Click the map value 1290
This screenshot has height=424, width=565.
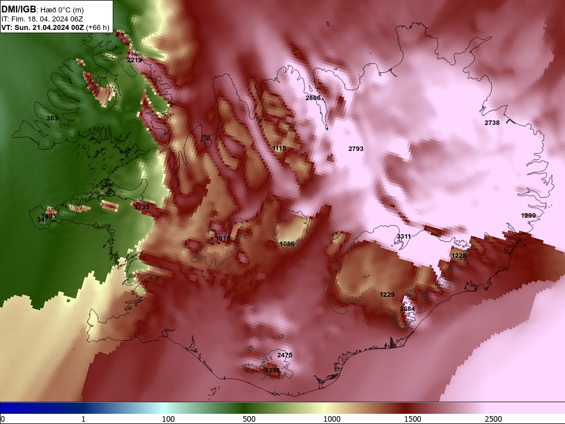point(528,215)
